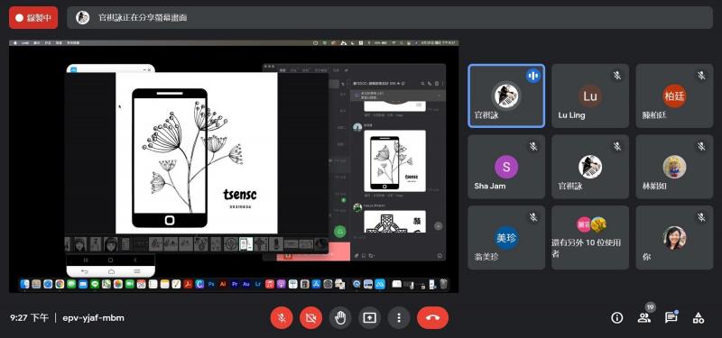Screen dimensions: 722x338
Task: Select the second 官祺詠 tile in the middle row
Action: tap(590, 167)
